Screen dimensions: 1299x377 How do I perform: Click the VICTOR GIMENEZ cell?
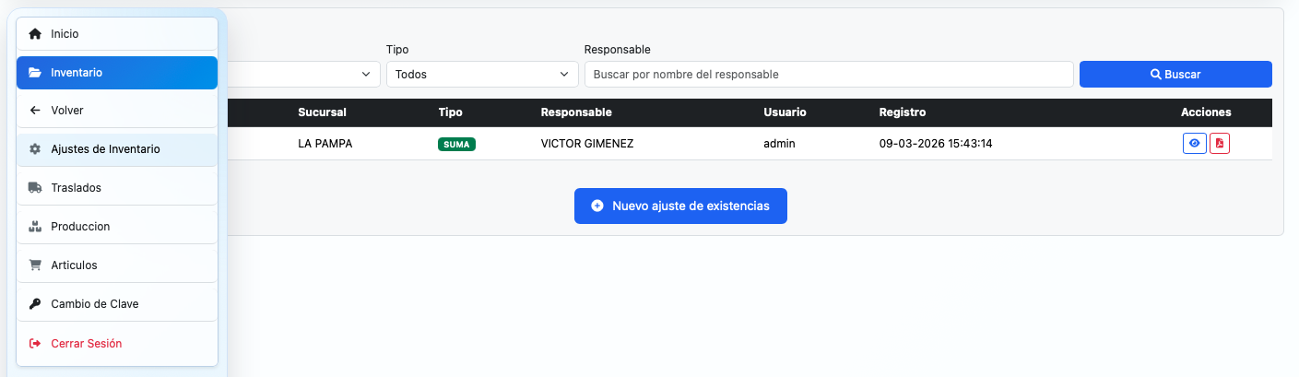coord(587,144)
